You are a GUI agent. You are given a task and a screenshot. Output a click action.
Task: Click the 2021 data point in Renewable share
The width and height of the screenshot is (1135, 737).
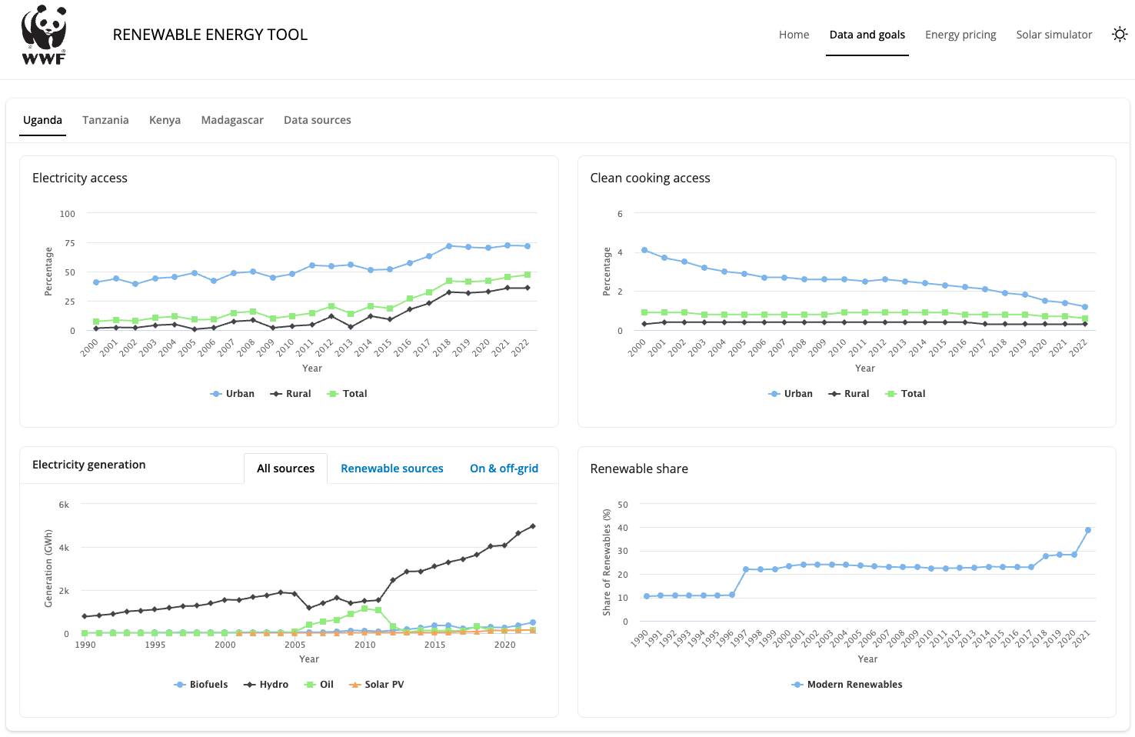pos(1087,530)
